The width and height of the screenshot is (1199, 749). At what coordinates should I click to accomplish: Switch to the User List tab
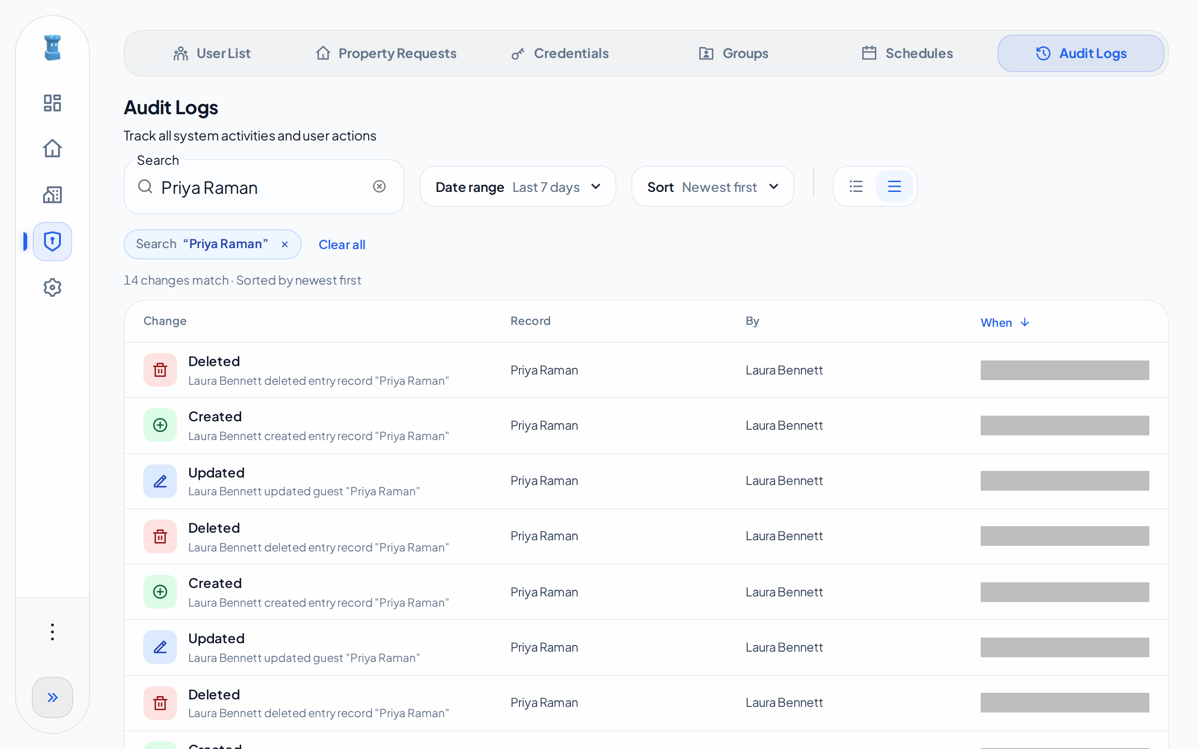tap(212, 53)
